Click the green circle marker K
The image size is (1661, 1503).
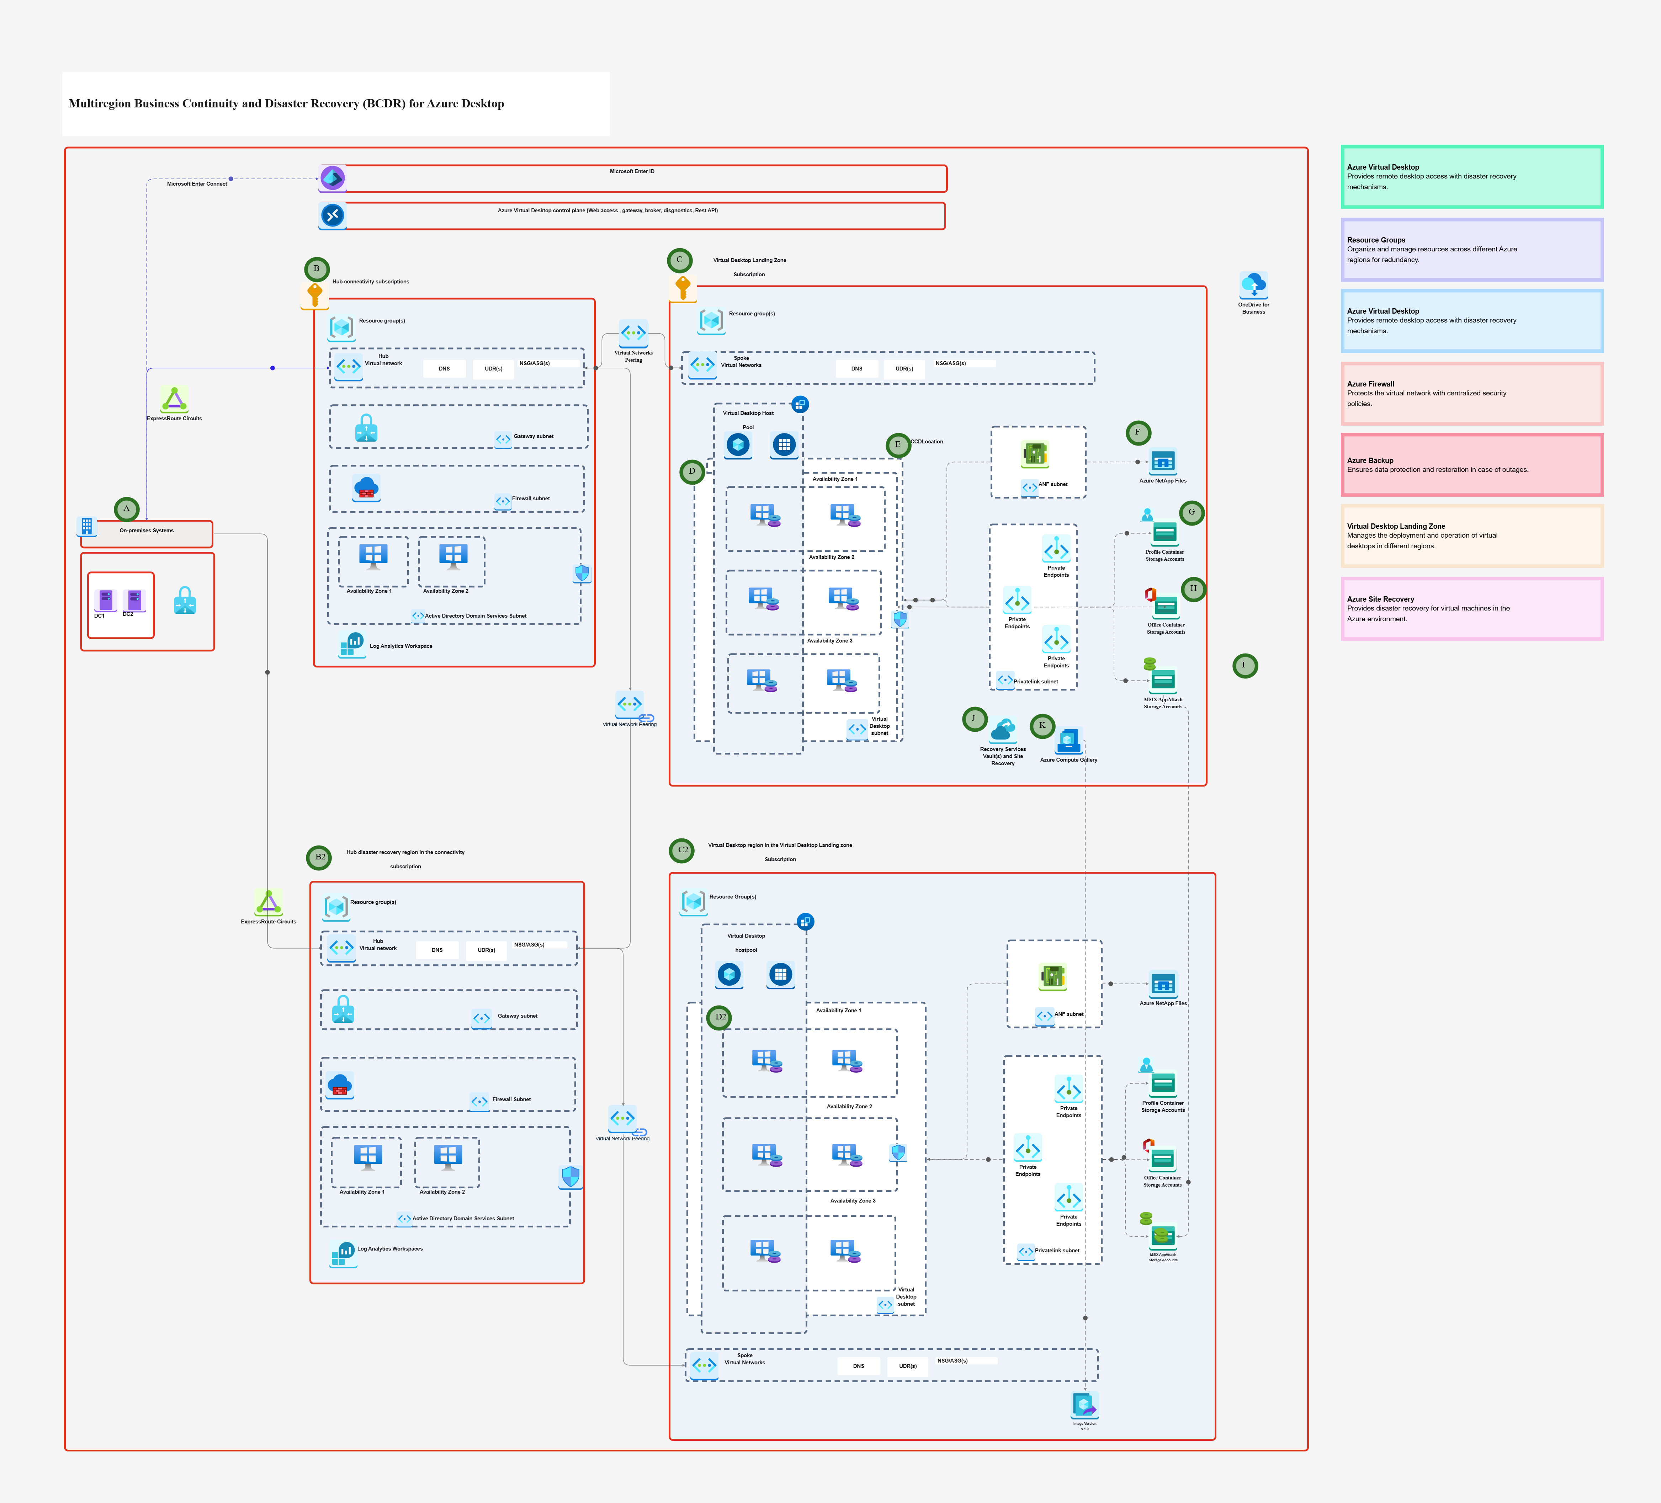click(x=1042, y=726)
